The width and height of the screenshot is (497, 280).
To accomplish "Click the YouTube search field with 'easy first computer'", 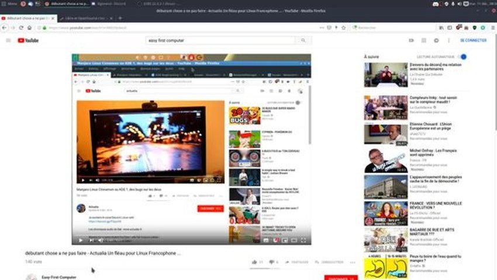I will coord(220,40).
